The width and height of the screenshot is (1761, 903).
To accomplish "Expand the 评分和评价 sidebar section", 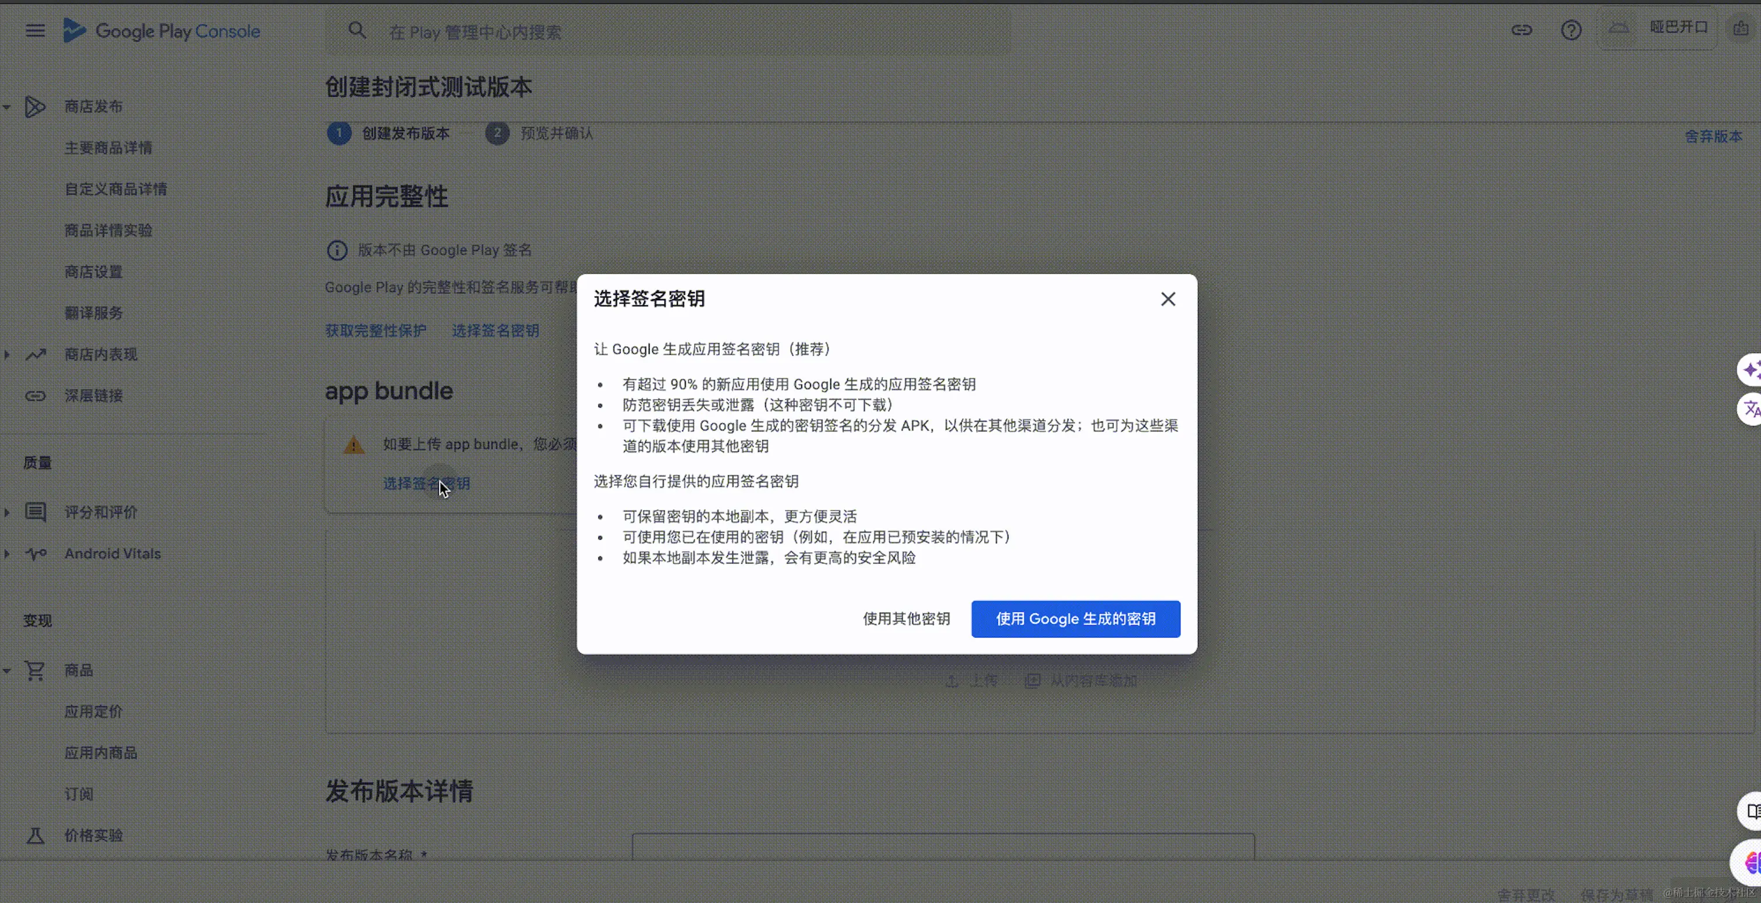I will (x=7, y=512).
